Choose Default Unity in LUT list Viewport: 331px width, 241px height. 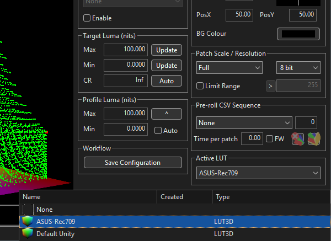click(175, 234)
